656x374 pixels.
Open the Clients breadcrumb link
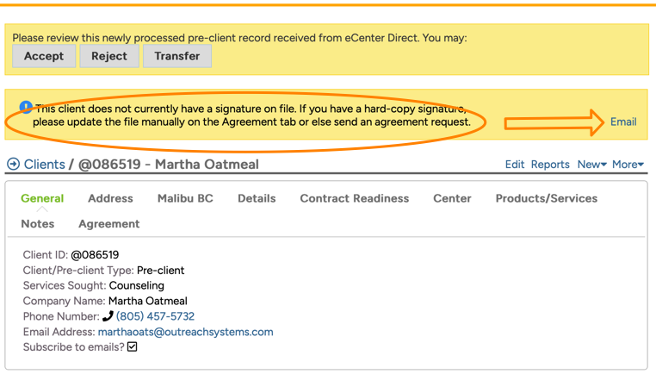click(x=44, y=165)
